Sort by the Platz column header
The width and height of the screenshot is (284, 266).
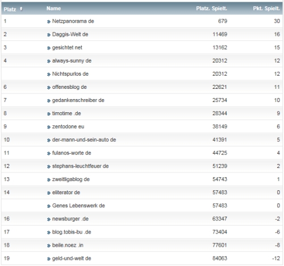[x=10, y=9]
